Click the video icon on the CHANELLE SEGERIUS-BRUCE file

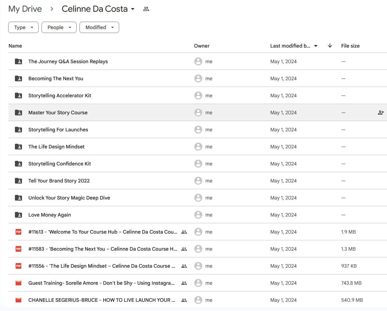pyautogui.click(x=18, y=300)
